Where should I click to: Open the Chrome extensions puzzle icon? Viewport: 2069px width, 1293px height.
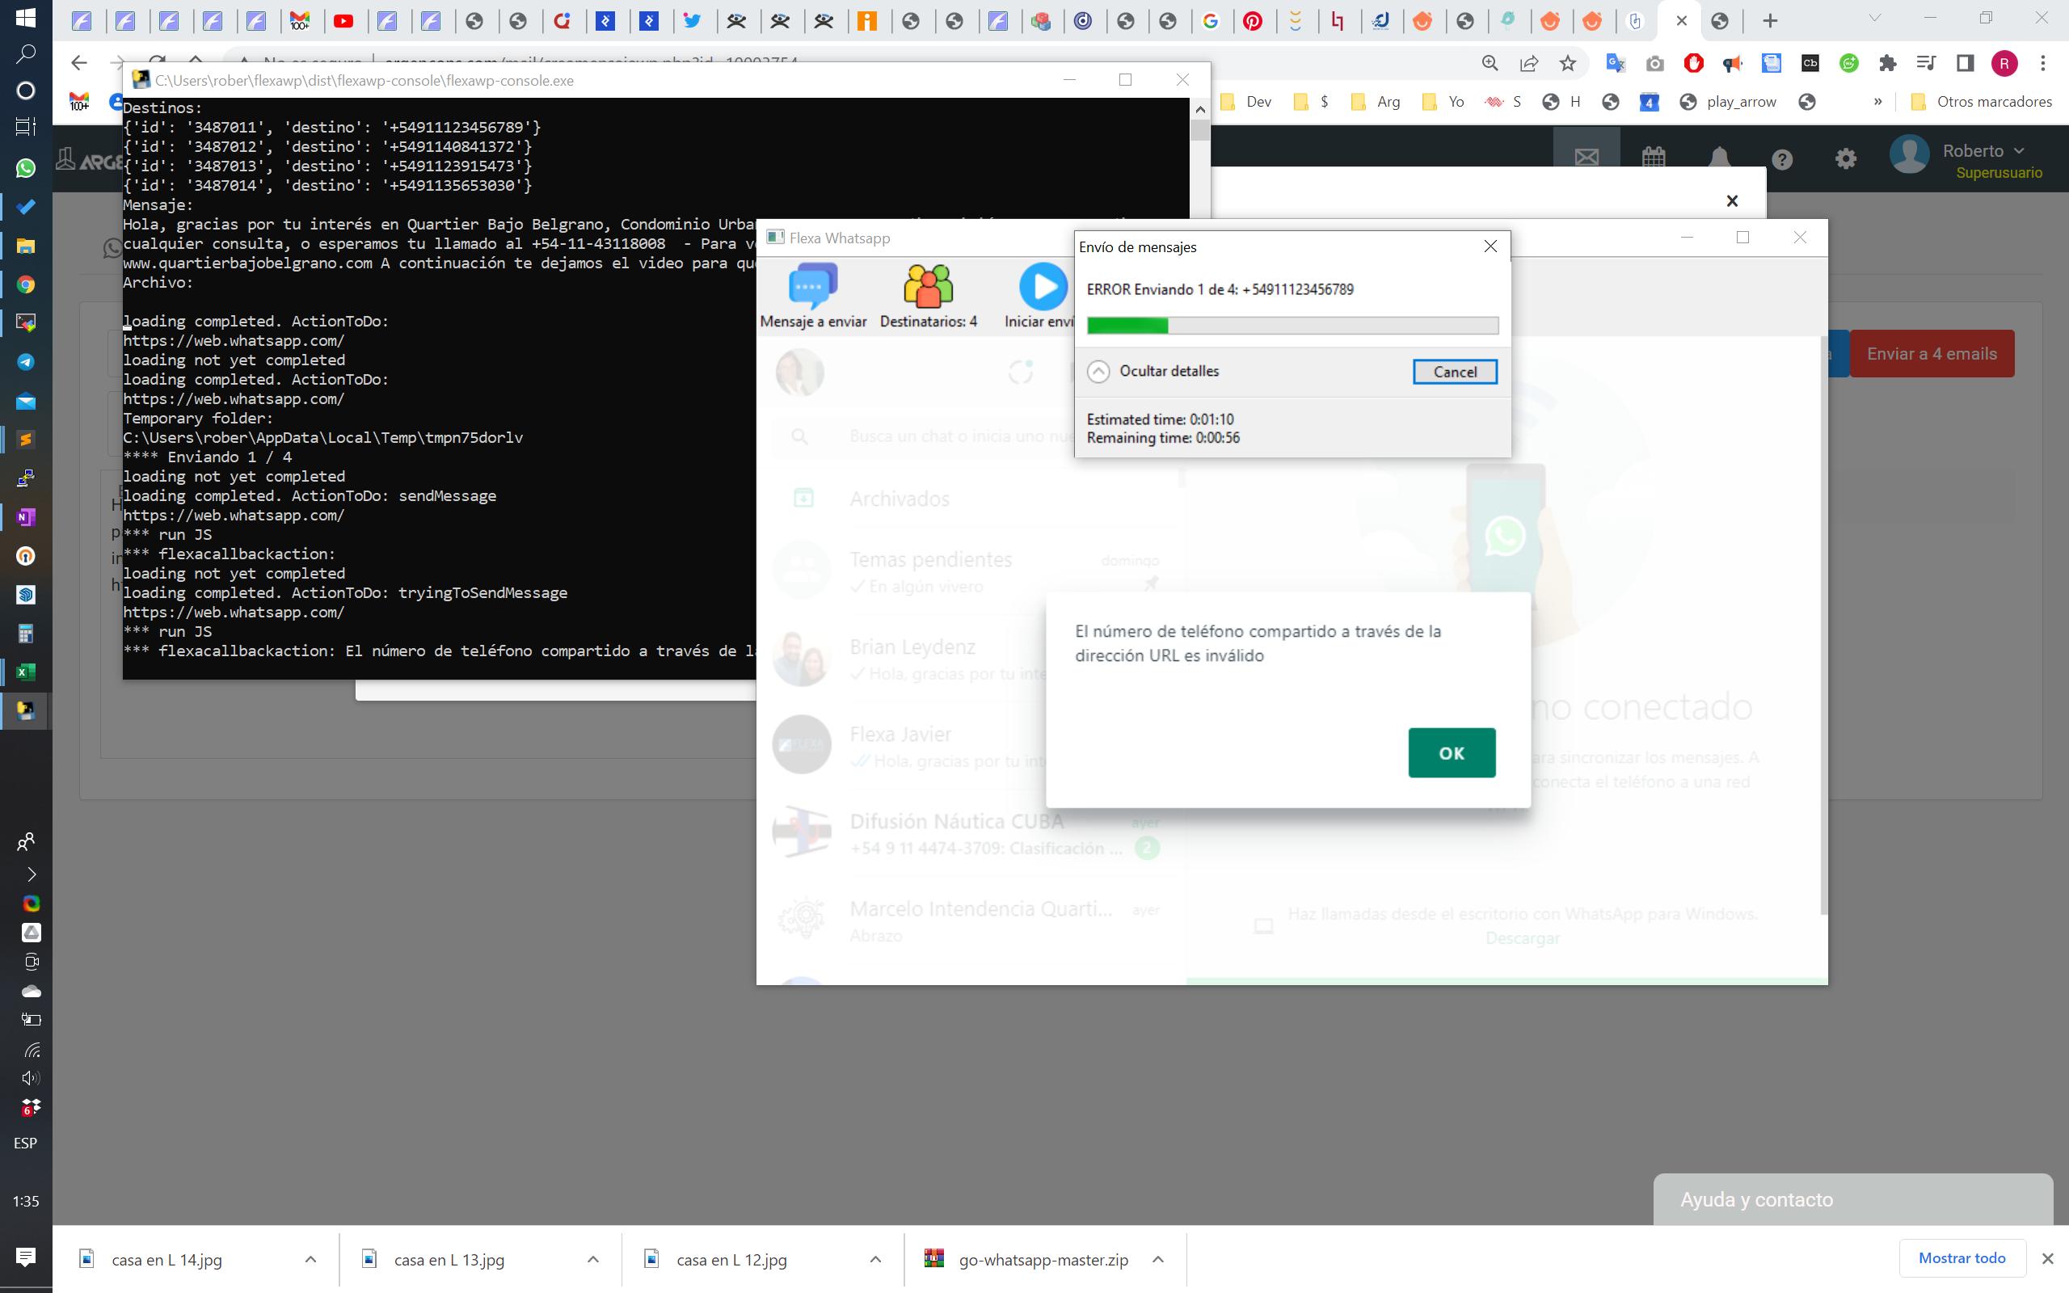(x=1887, y=62)
